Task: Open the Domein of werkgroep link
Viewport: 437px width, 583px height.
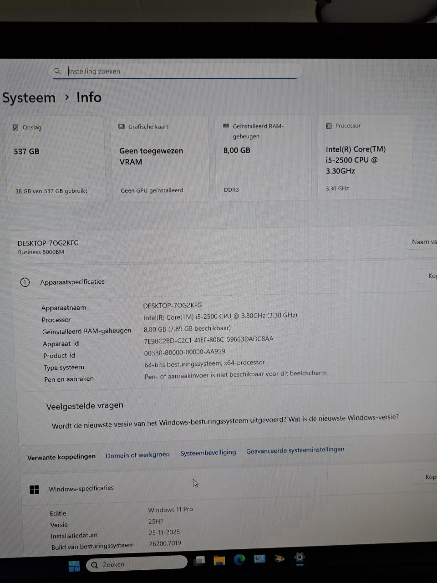Action: click(137, 454)
